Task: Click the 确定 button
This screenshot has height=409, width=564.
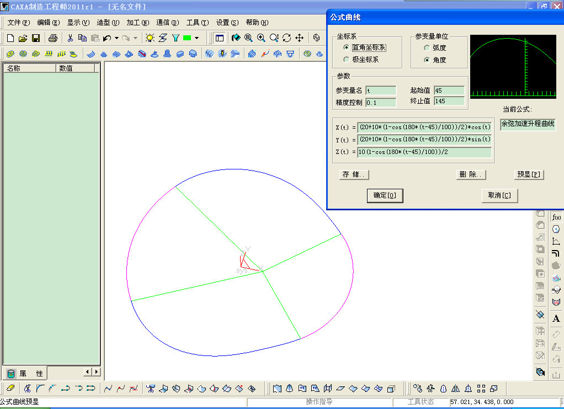Action: point(385,195)
